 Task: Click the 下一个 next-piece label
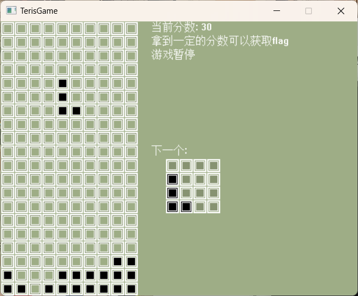(169, 151)
